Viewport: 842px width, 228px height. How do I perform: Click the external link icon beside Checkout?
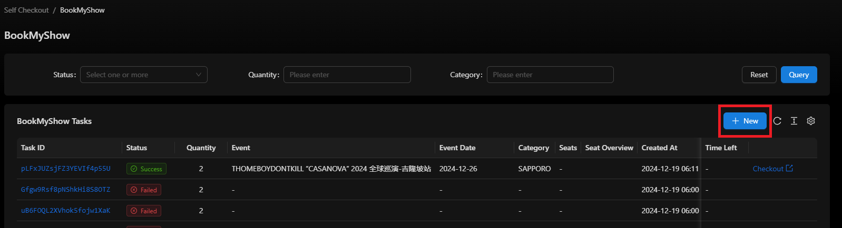[x=789, y=168]
